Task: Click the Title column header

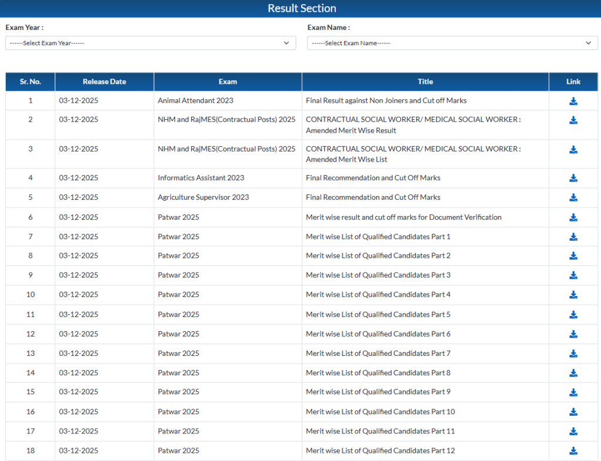Action: coord(425,82)
